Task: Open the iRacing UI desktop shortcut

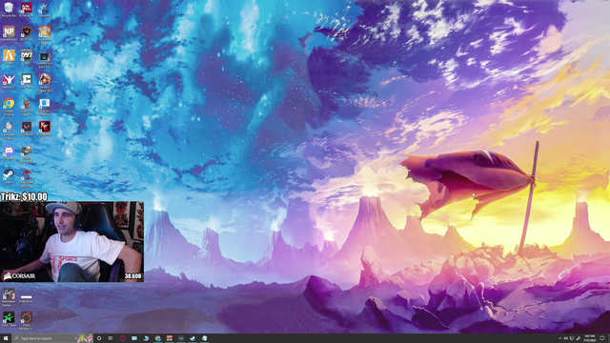Action: coord(9,81)
